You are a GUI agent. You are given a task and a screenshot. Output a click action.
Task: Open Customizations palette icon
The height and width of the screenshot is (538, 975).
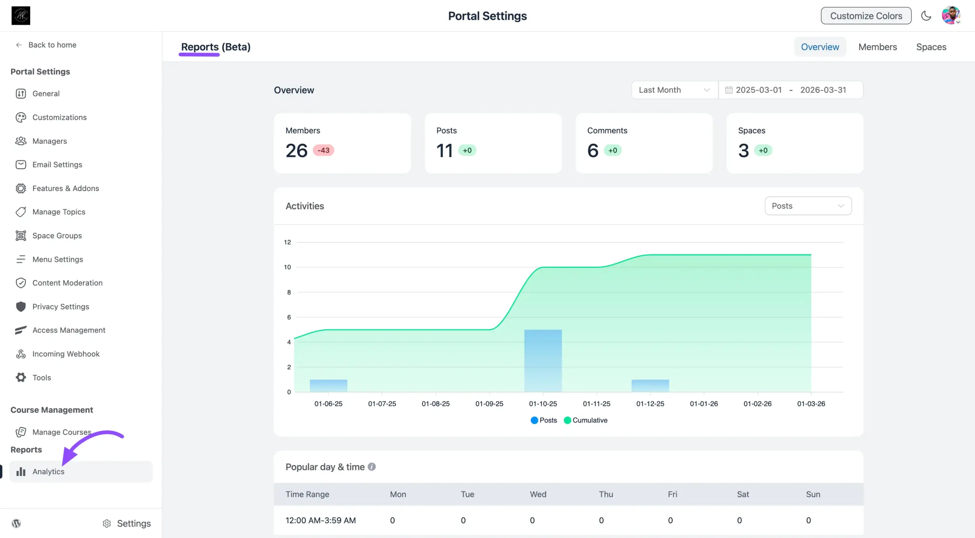tap(21, 117)
